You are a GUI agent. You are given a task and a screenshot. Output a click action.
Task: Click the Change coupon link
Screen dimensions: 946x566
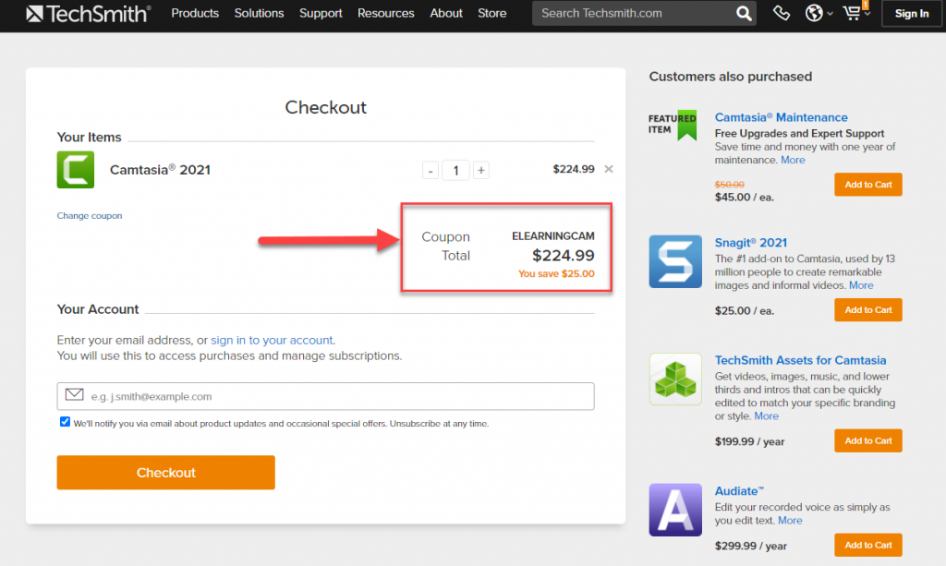90,216
